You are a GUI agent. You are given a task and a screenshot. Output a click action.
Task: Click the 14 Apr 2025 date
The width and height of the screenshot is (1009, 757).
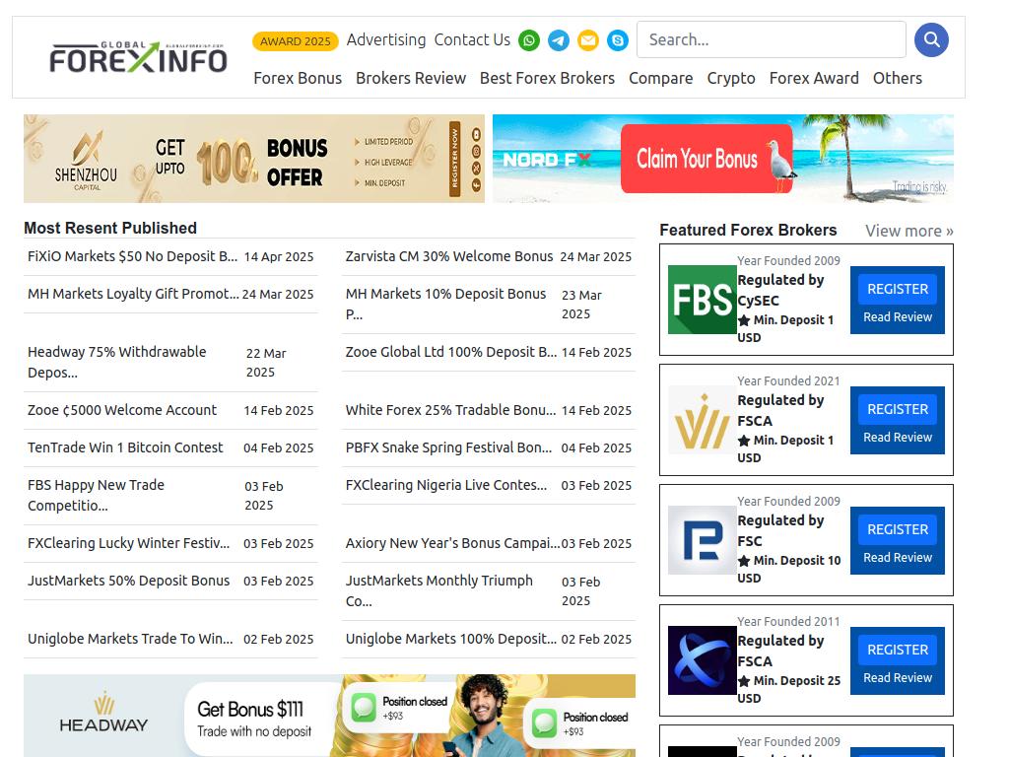tap(279, 256)
